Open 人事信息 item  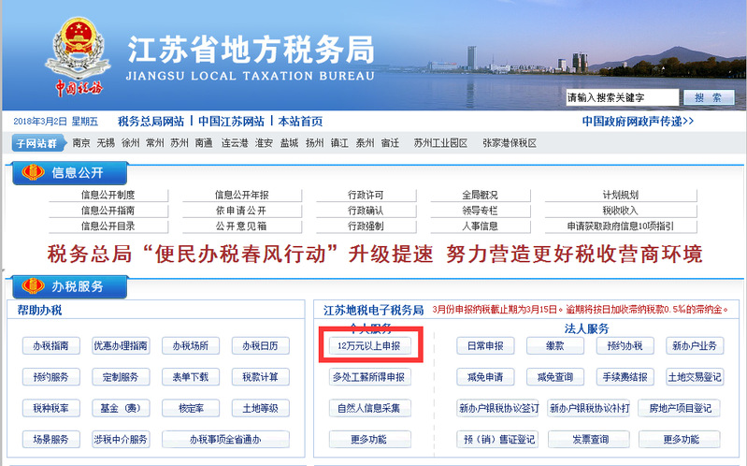click(x=481, y=226)
